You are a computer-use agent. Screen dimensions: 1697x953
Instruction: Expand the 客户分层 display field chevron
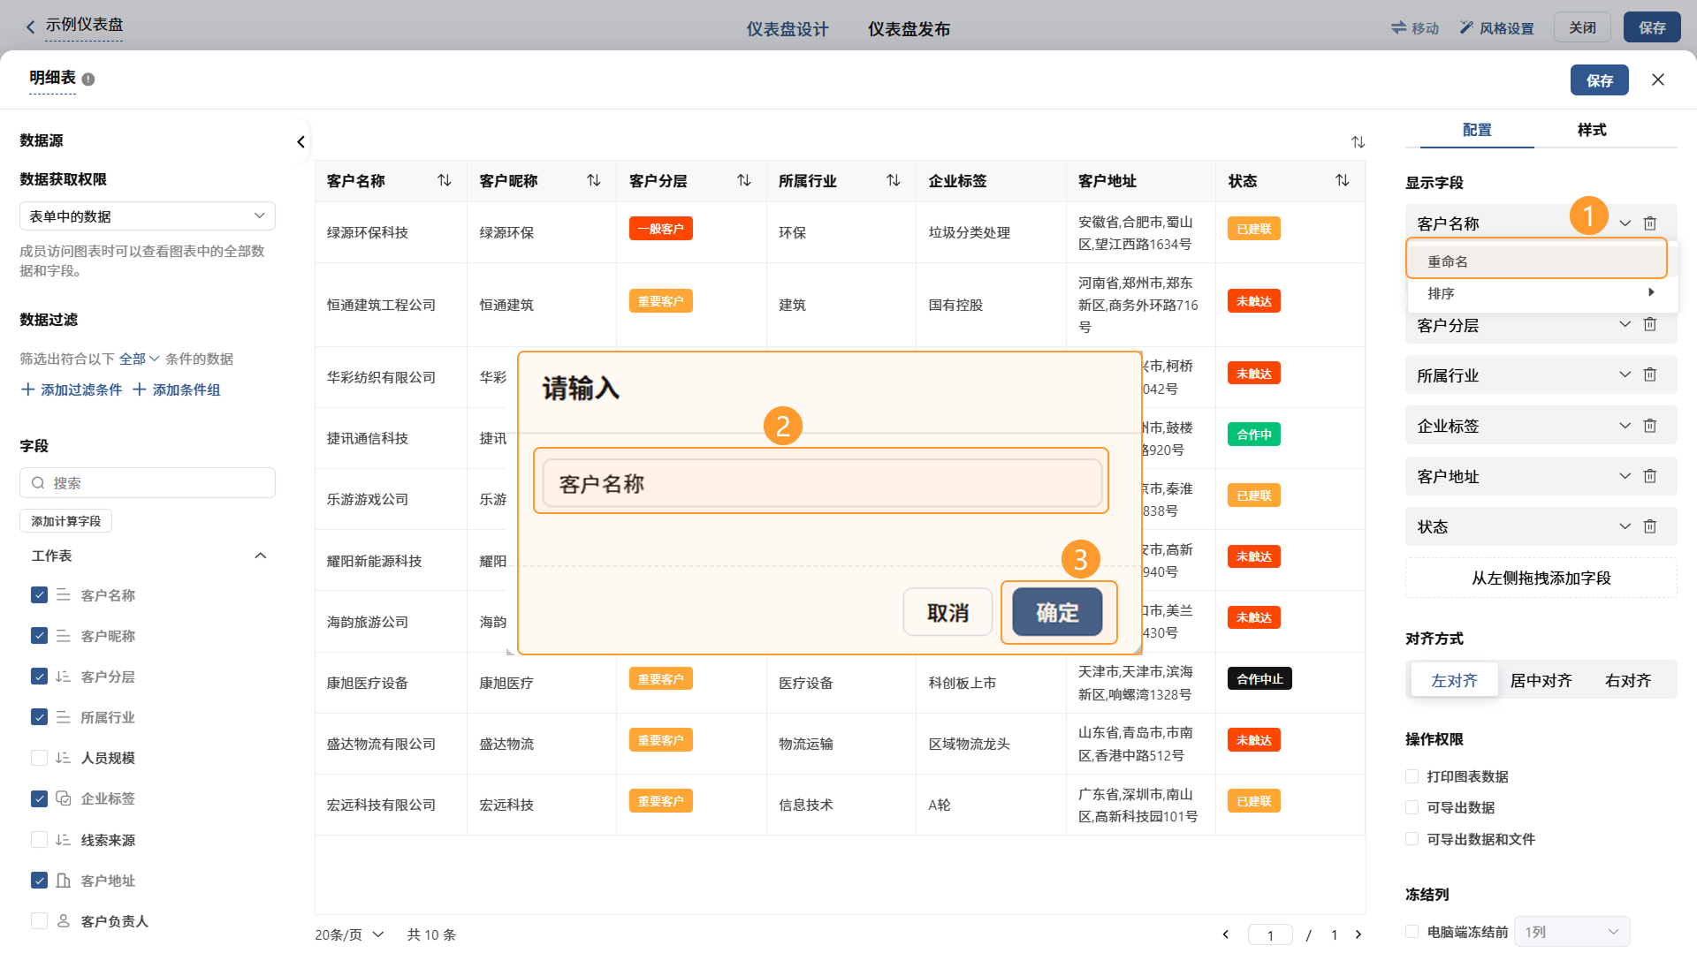[x=1625, y=324]
